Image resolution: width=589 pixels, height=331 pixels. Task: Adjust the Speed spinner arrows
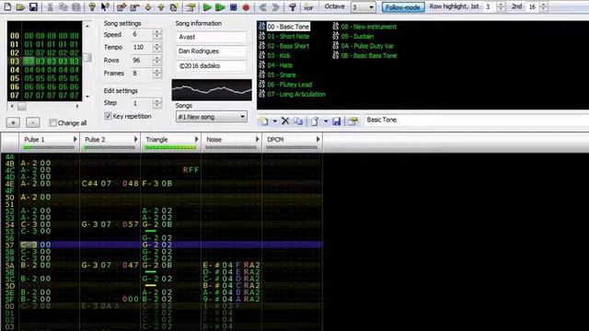coord(157,35)
